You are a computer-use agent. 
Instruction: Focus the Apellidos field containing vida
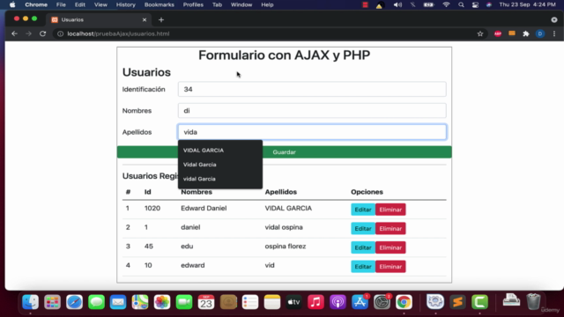(312, 132)
